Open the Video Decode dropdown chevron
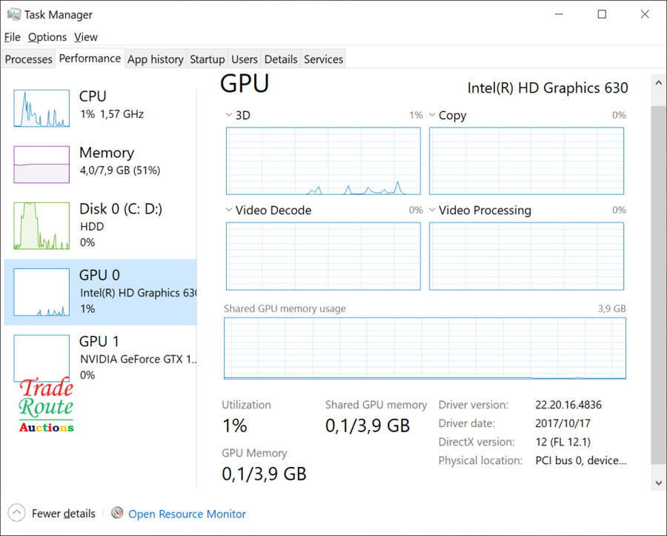The width and height of the screenshot is (667, 536). click(229, 211)
